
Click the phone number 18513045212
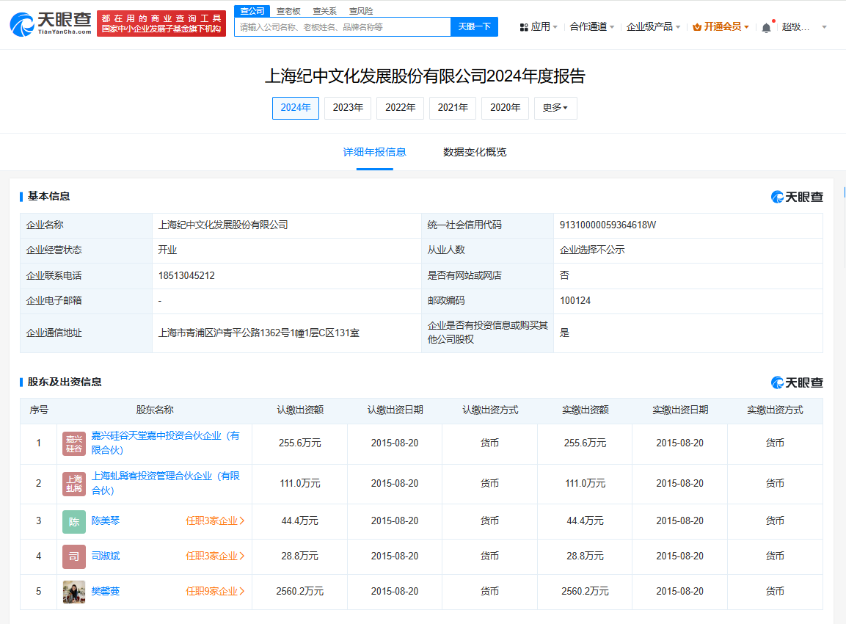(186, 276)
